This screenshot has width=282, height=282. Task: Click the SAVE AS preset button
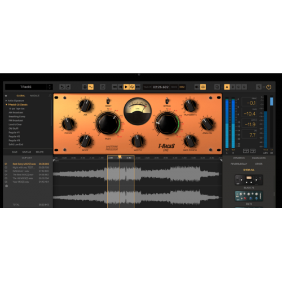coord(27,152)
